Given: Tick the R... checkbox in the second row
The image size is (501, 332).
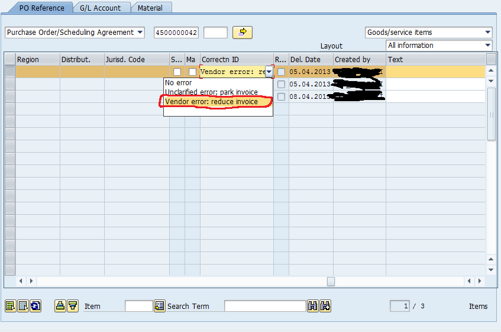Looking at the screenshot, I should coord(281,85).
